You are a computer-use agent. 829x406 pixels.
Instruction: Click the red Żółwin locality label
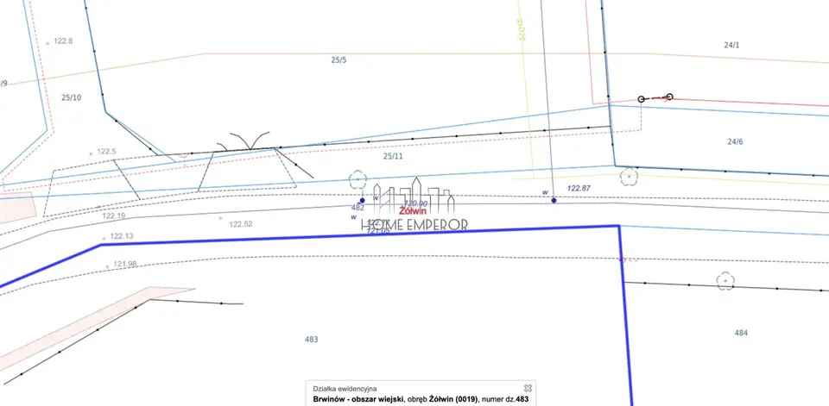click(413, 210)
